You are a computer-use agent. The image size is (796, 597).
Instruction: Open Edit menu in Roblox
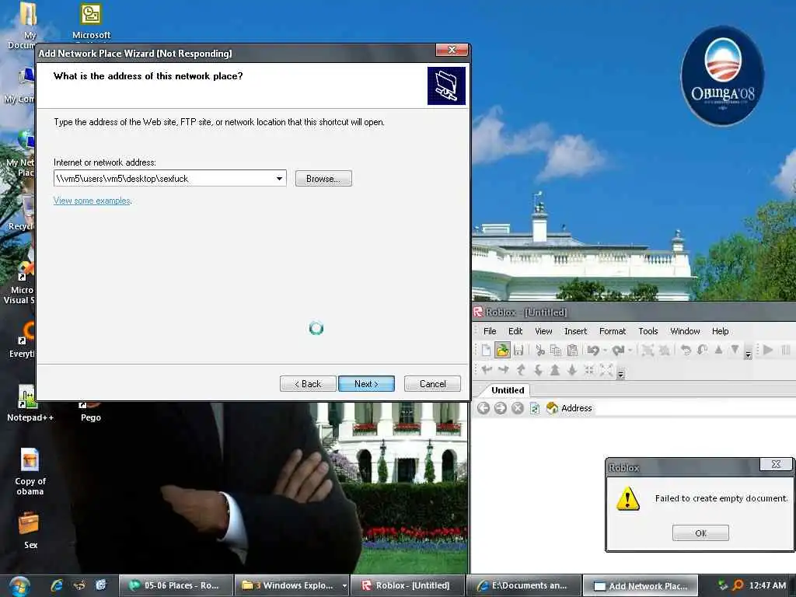click(515, 331)
